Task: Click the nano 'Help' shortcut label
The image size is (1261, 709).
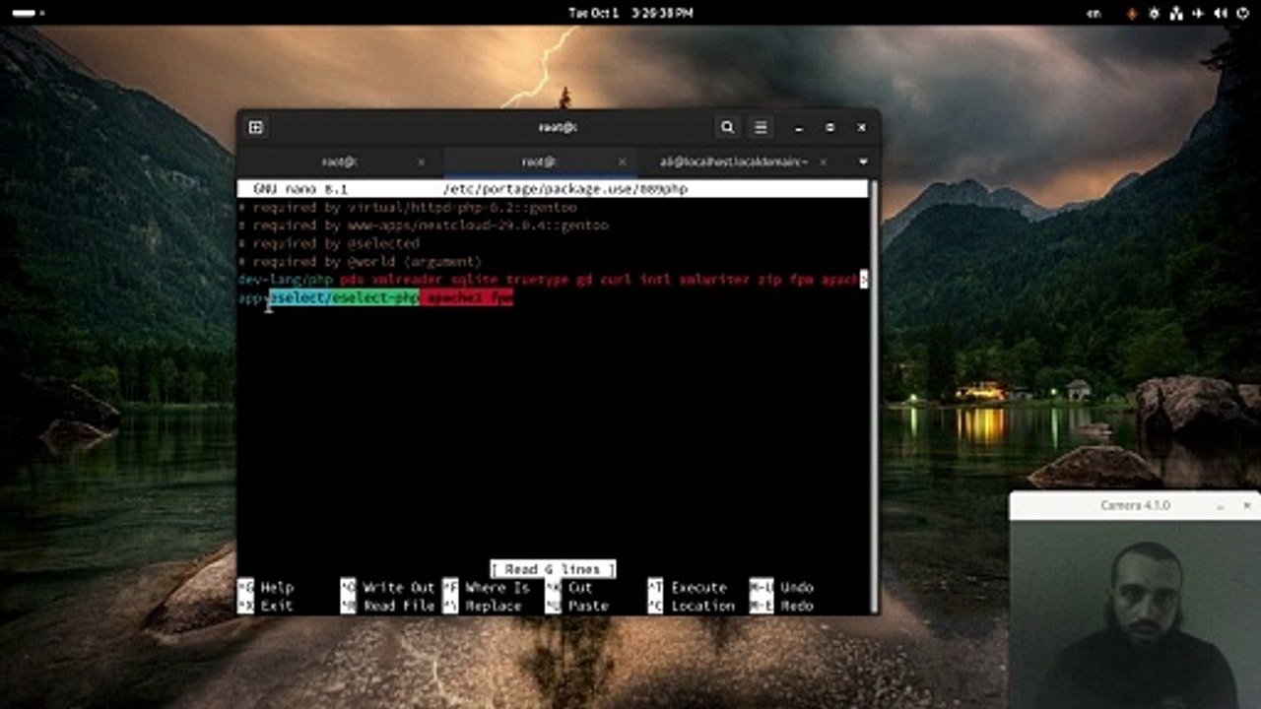Action: tap(277, 588)
